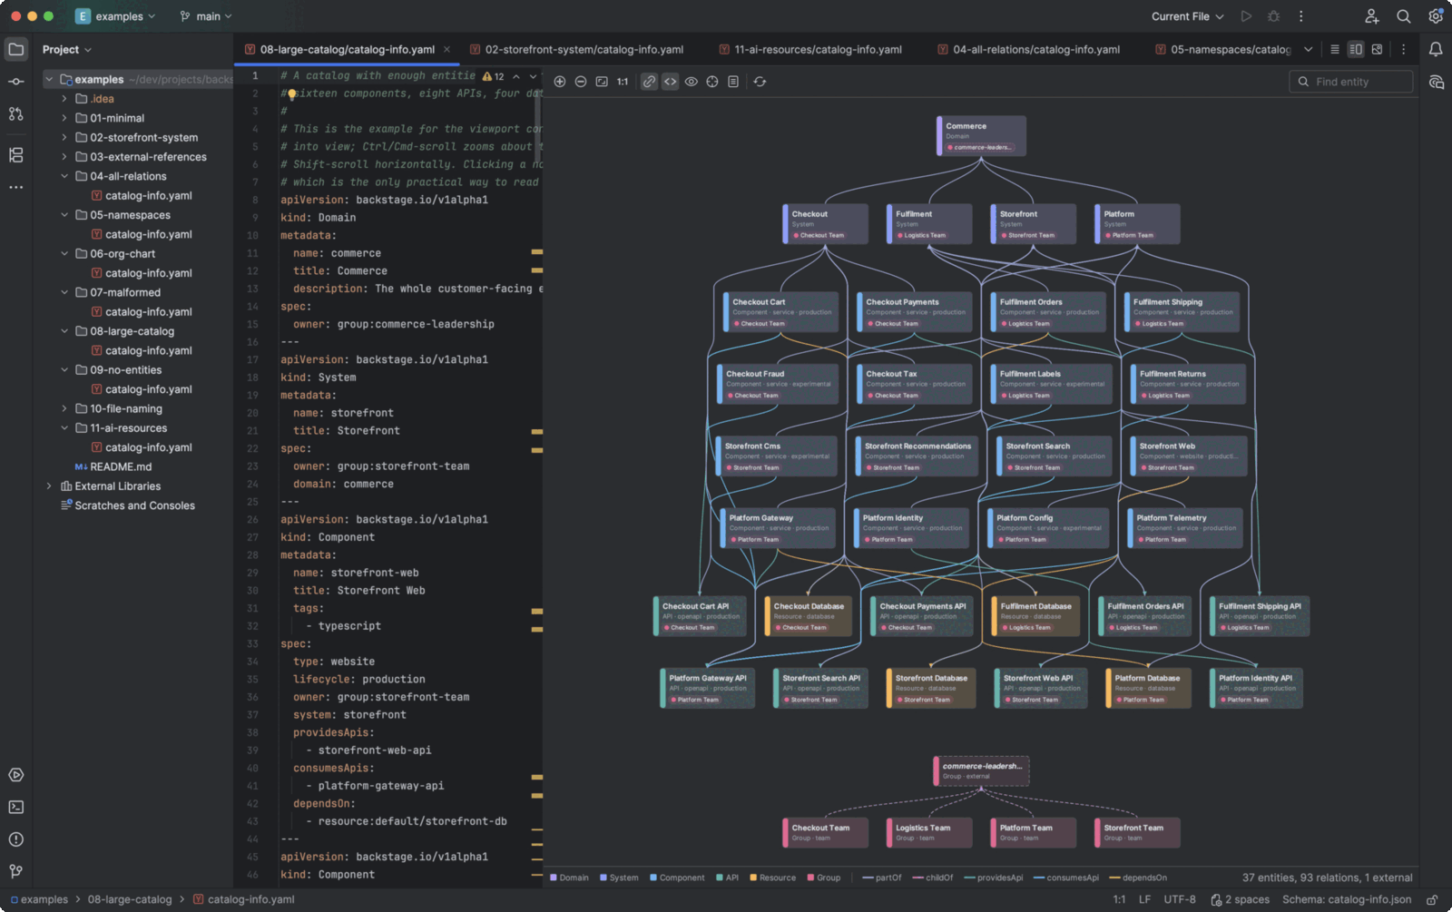Collapse the 08-large-catalog folder
The image size is (1452, 912).
(x=64, y=331)
